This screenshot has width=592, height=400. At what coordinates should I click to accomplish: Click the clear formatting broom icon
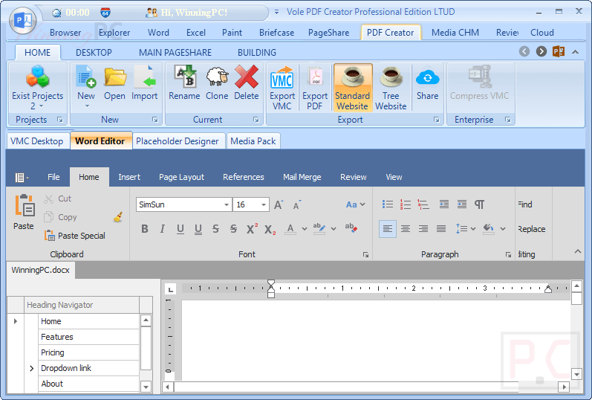coord(118,217)
